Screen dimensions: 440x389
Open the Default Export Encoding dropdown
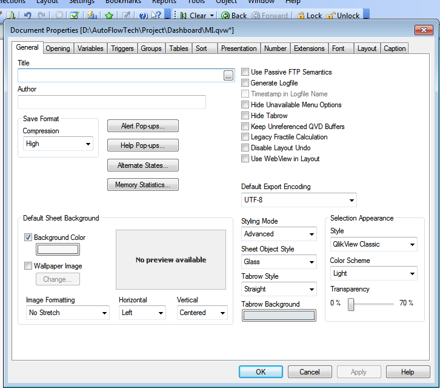299,200
